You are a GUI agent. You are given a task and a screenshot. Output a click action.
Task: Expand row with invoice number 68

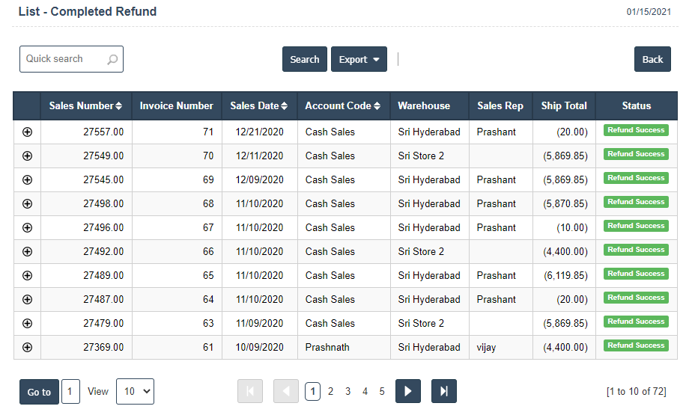[27, 203]
